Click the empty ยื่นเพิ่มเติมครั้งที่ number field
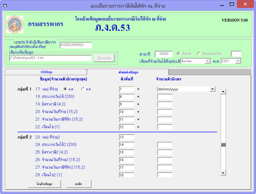The height and width of the screenshot is (194, 256). pyautogui.click(x=236, y=54)
